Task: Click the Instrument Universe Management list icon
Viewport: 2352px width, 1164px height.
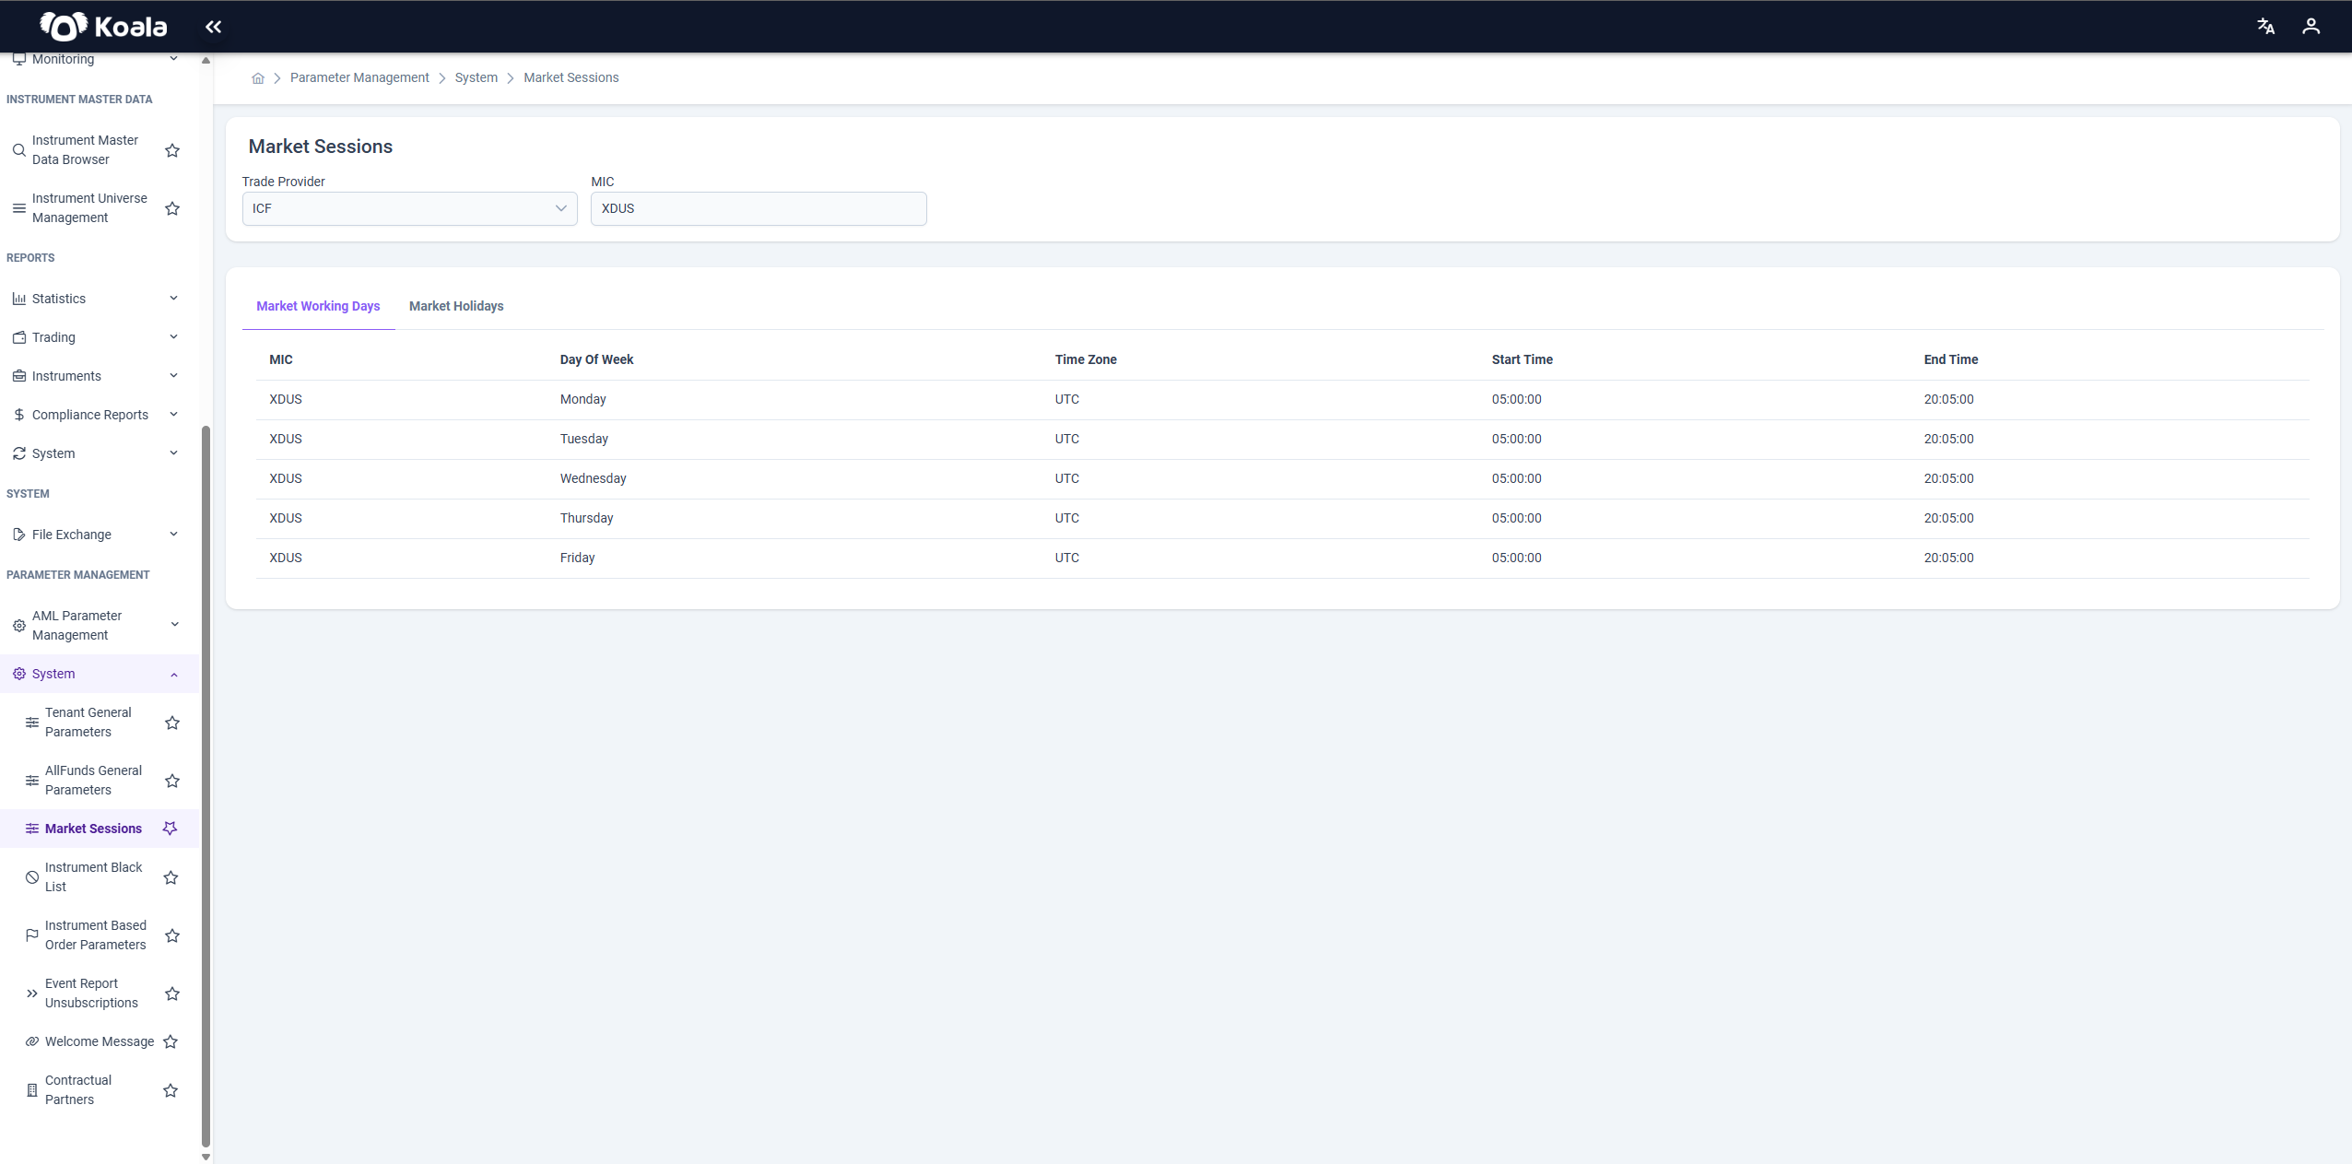Action: point(18,208)
